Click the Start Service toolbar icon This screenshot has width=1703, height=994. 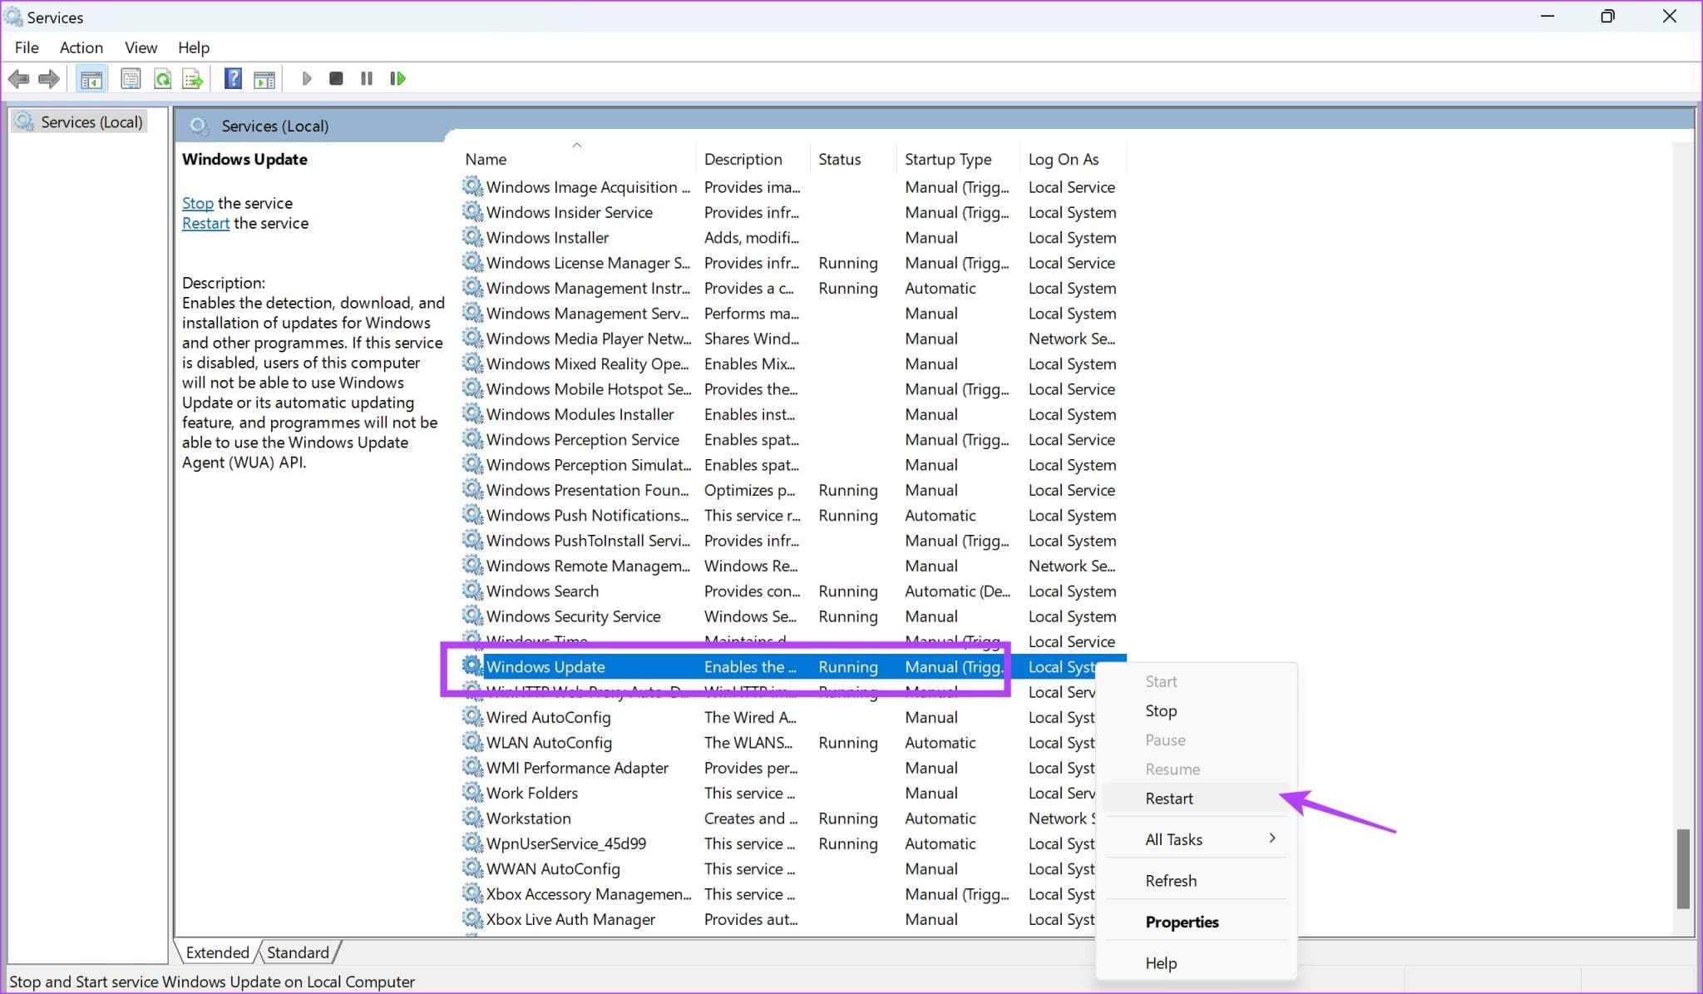coord(307,78)
